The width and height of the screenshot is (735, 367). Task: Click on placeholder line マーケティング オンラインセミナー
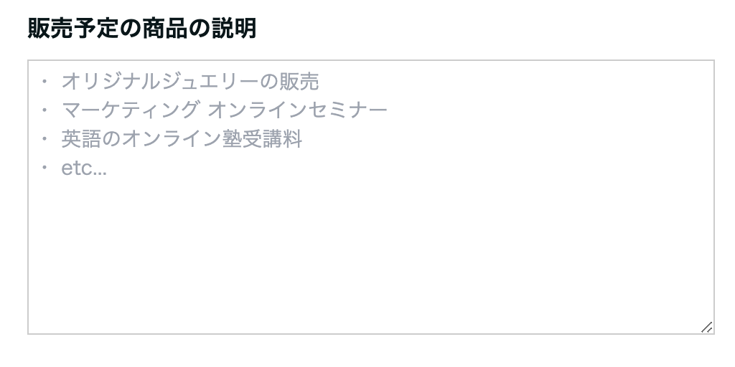(x=224, y=110)
